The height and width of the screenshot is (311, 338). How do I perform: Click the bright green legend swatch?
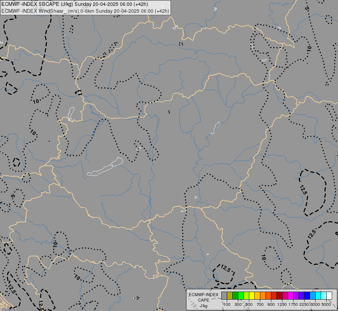tap(241, 295)
